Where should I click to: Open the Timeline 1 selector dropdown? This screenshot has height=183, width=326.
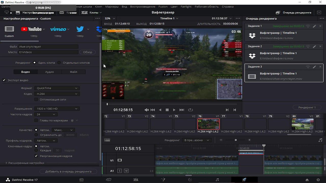(169, 18)
